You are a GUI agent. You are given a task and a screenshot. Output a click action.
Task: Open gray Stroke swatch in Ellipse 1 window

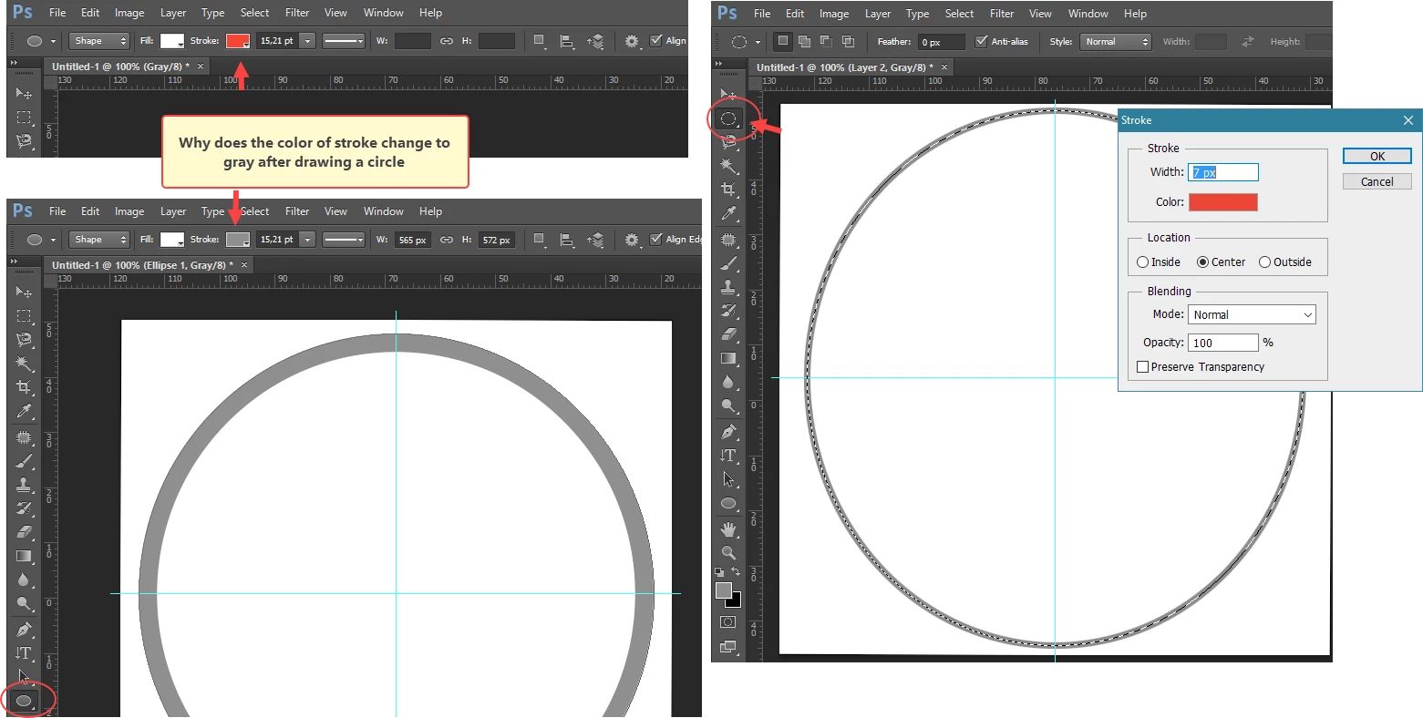(x=238, y=240)
